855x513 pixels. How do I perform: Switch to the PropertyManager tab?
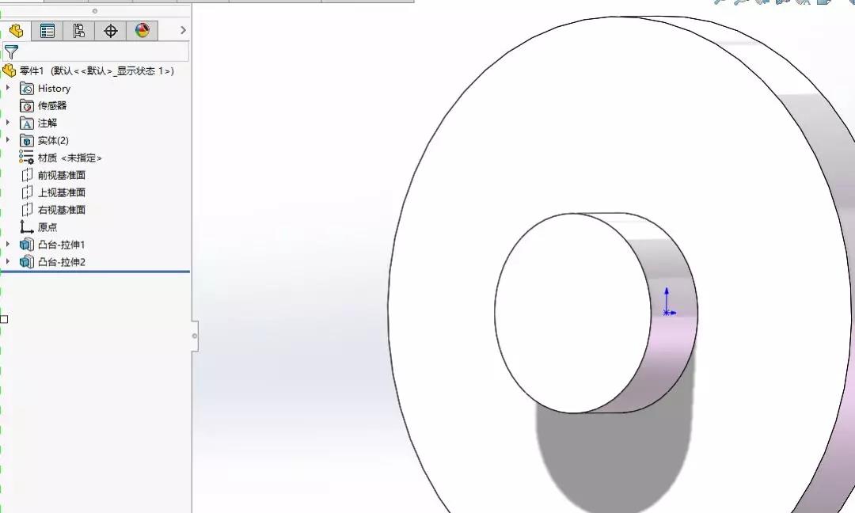pos(47,31)
